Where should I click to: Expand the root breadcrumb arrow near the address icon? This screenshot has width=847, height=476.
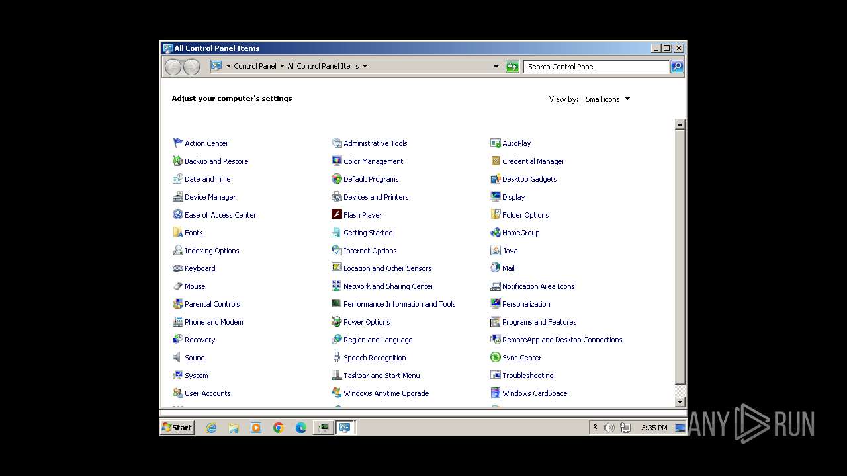[x=228, y=66]
